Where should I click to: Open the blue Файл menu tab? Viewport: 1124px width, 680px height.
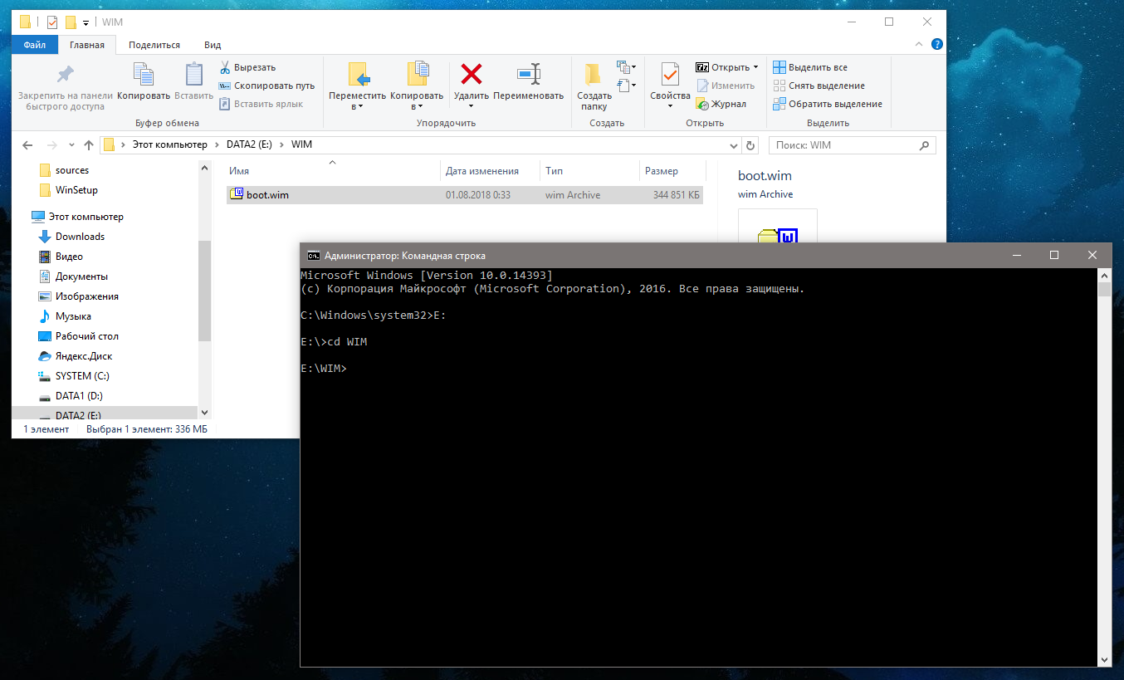tap(35, 45)
